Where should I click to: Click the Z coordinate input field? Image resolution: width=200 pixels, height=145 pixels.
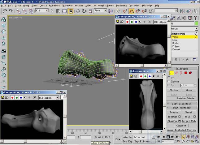click(85, 137)
